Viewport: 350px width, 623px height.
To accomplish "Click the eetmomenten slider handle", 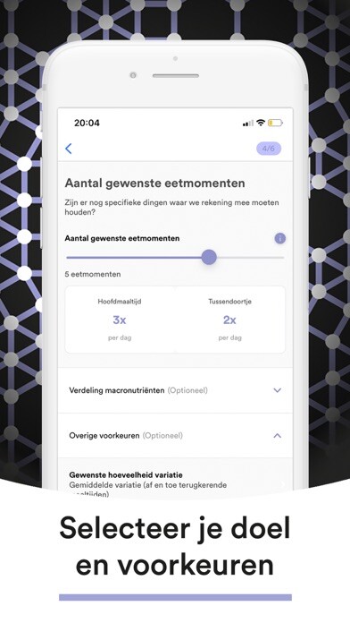I will [x=209, y=257].
